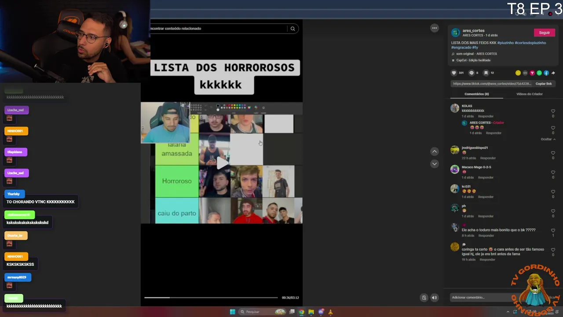Click the yellow repost share icon
The height and width of the screenshot is (317, 563).
point(518,73)
